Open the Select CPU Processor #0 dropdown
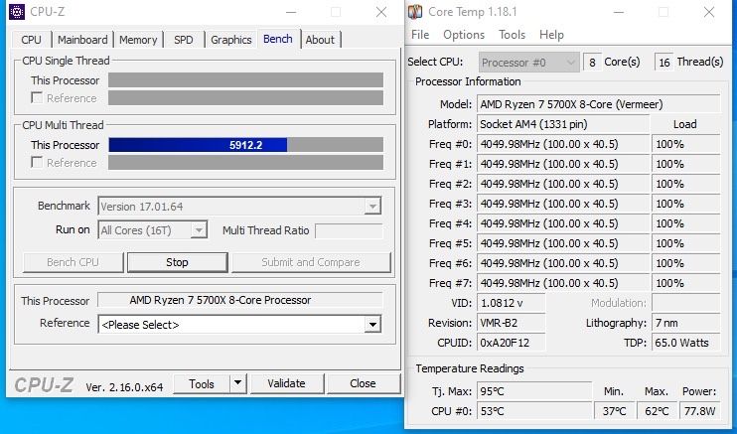The width and height of the screenshot is (737, 434). click(x=528, y=62)
